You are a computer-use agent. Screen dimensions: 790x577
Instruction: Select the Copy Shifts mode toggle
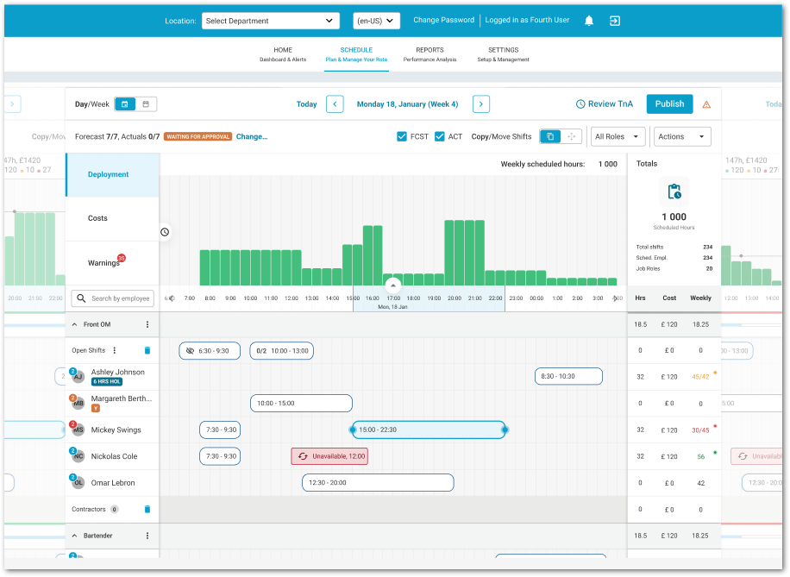550,136
